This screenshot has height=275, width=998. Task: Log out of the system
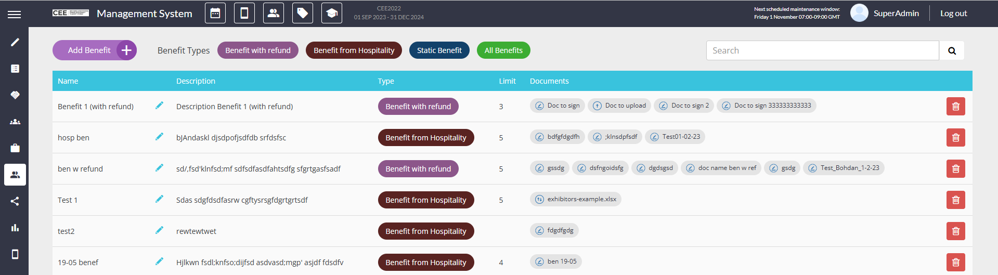click(953, 14)
